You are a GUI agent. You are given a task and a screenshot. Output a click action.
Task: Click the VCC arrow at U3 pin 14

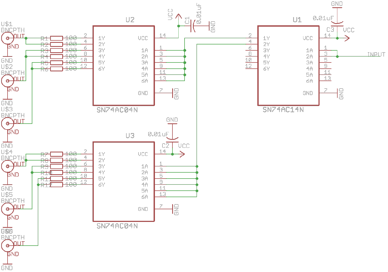182,154
